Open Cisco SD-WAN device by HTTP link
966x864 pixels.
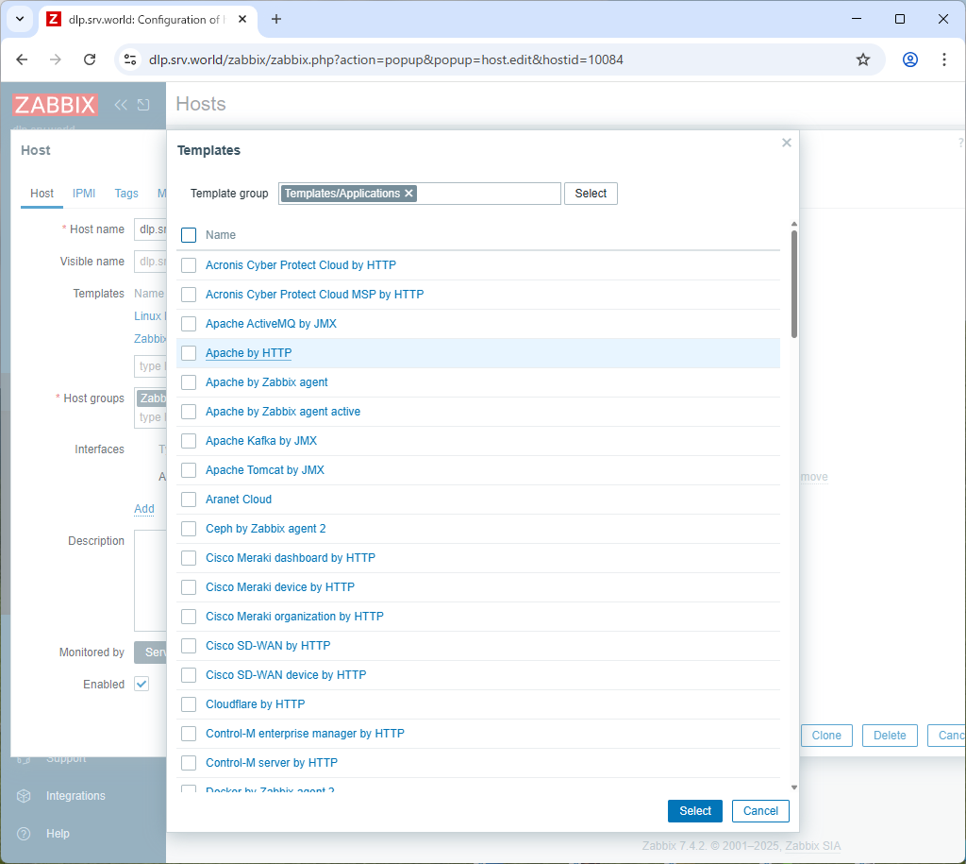pos(286,675)
